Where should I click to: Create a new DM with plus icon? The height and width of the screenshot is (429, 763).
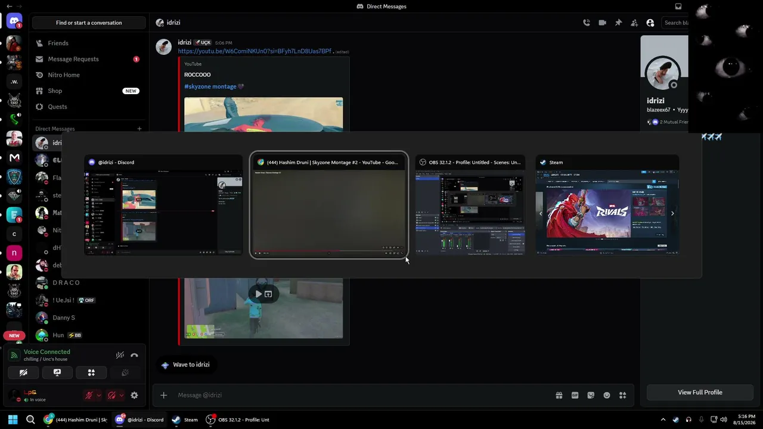coord(139,129)
